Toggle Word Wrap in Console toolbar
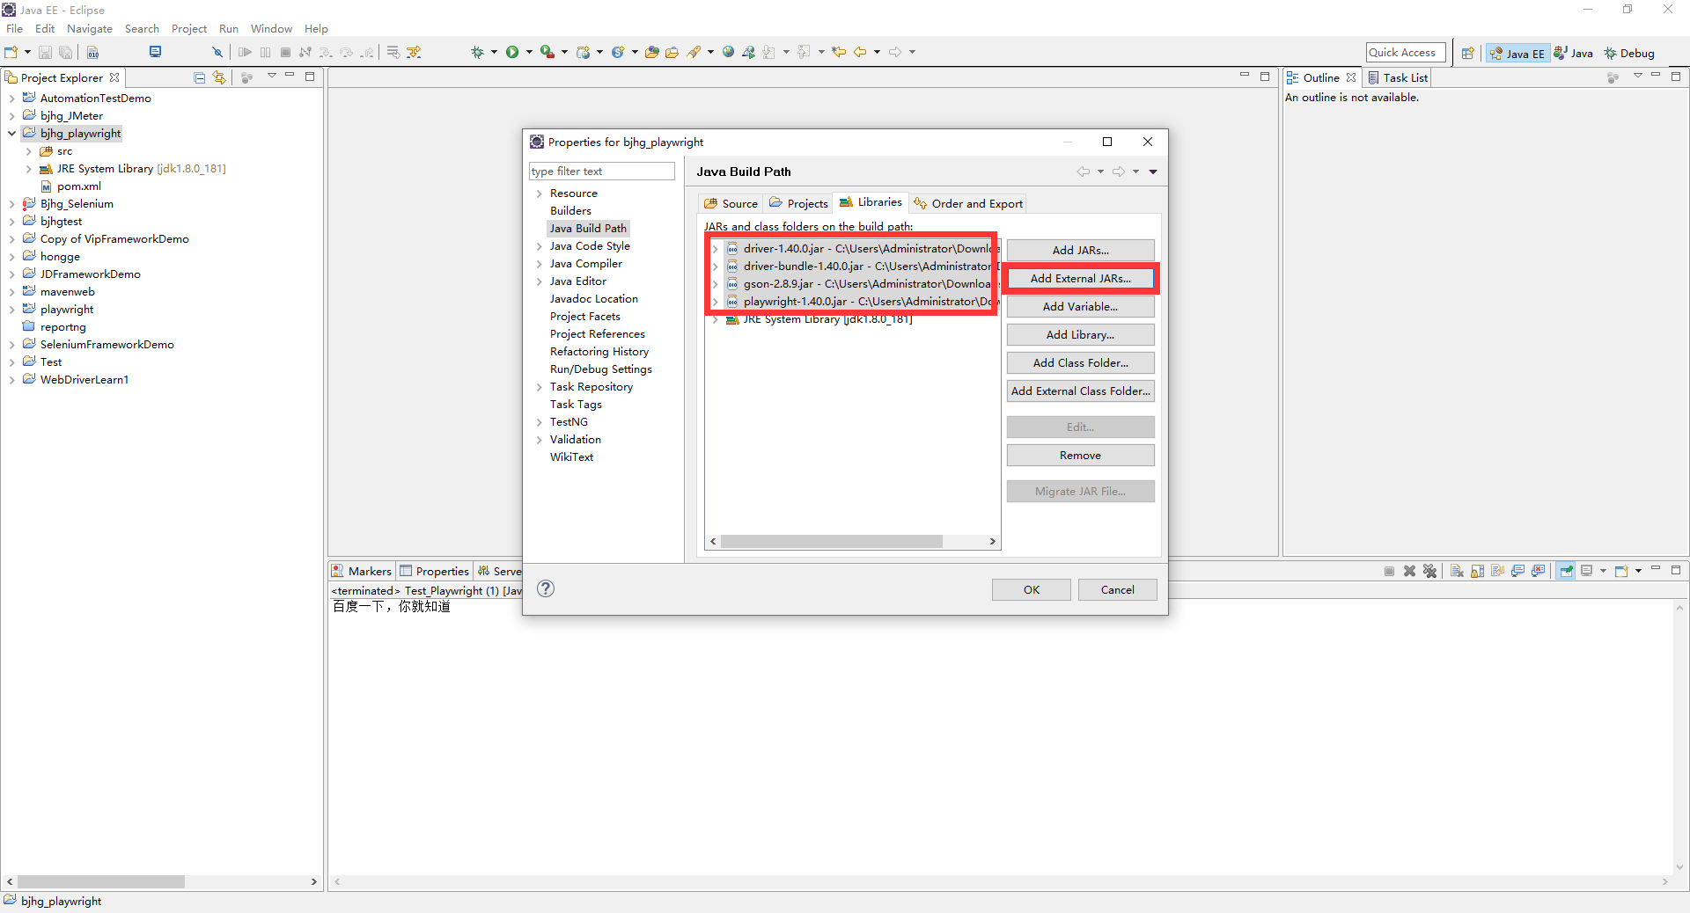 click(1497, 571)
